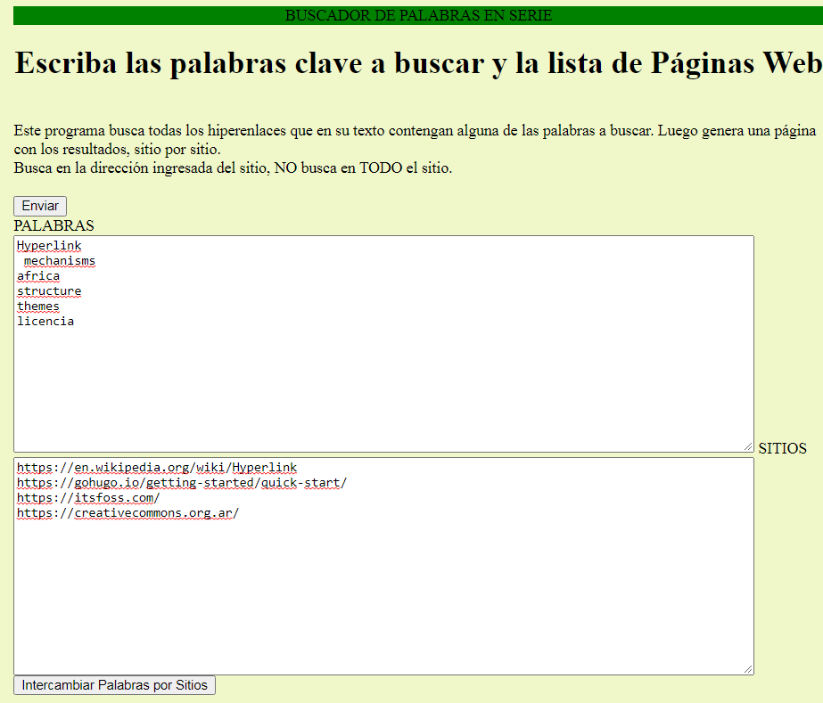Click the green 'BUSCADOR DE PALABRAS EN SERIE' banner

tap(418, 15)
